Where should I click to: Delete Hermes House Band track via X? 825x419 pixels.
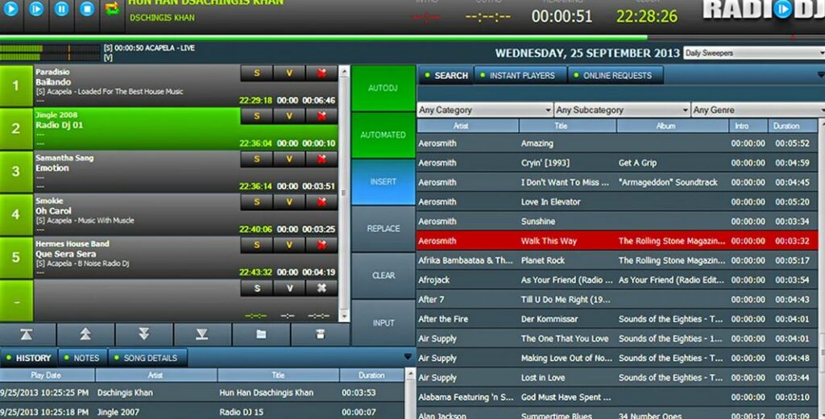click(321, 245)
